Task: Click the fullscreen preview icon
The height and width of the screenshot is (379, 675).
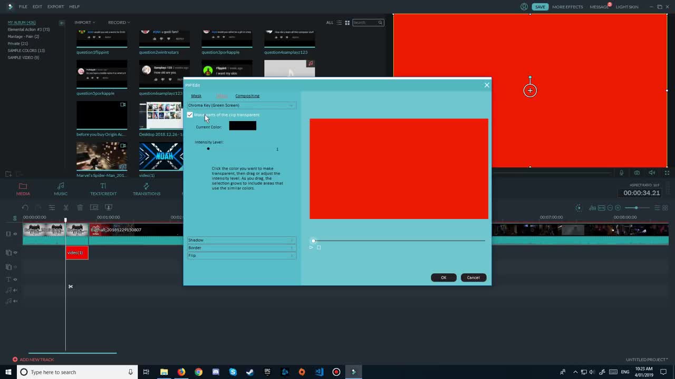Action: click(667, 173)
